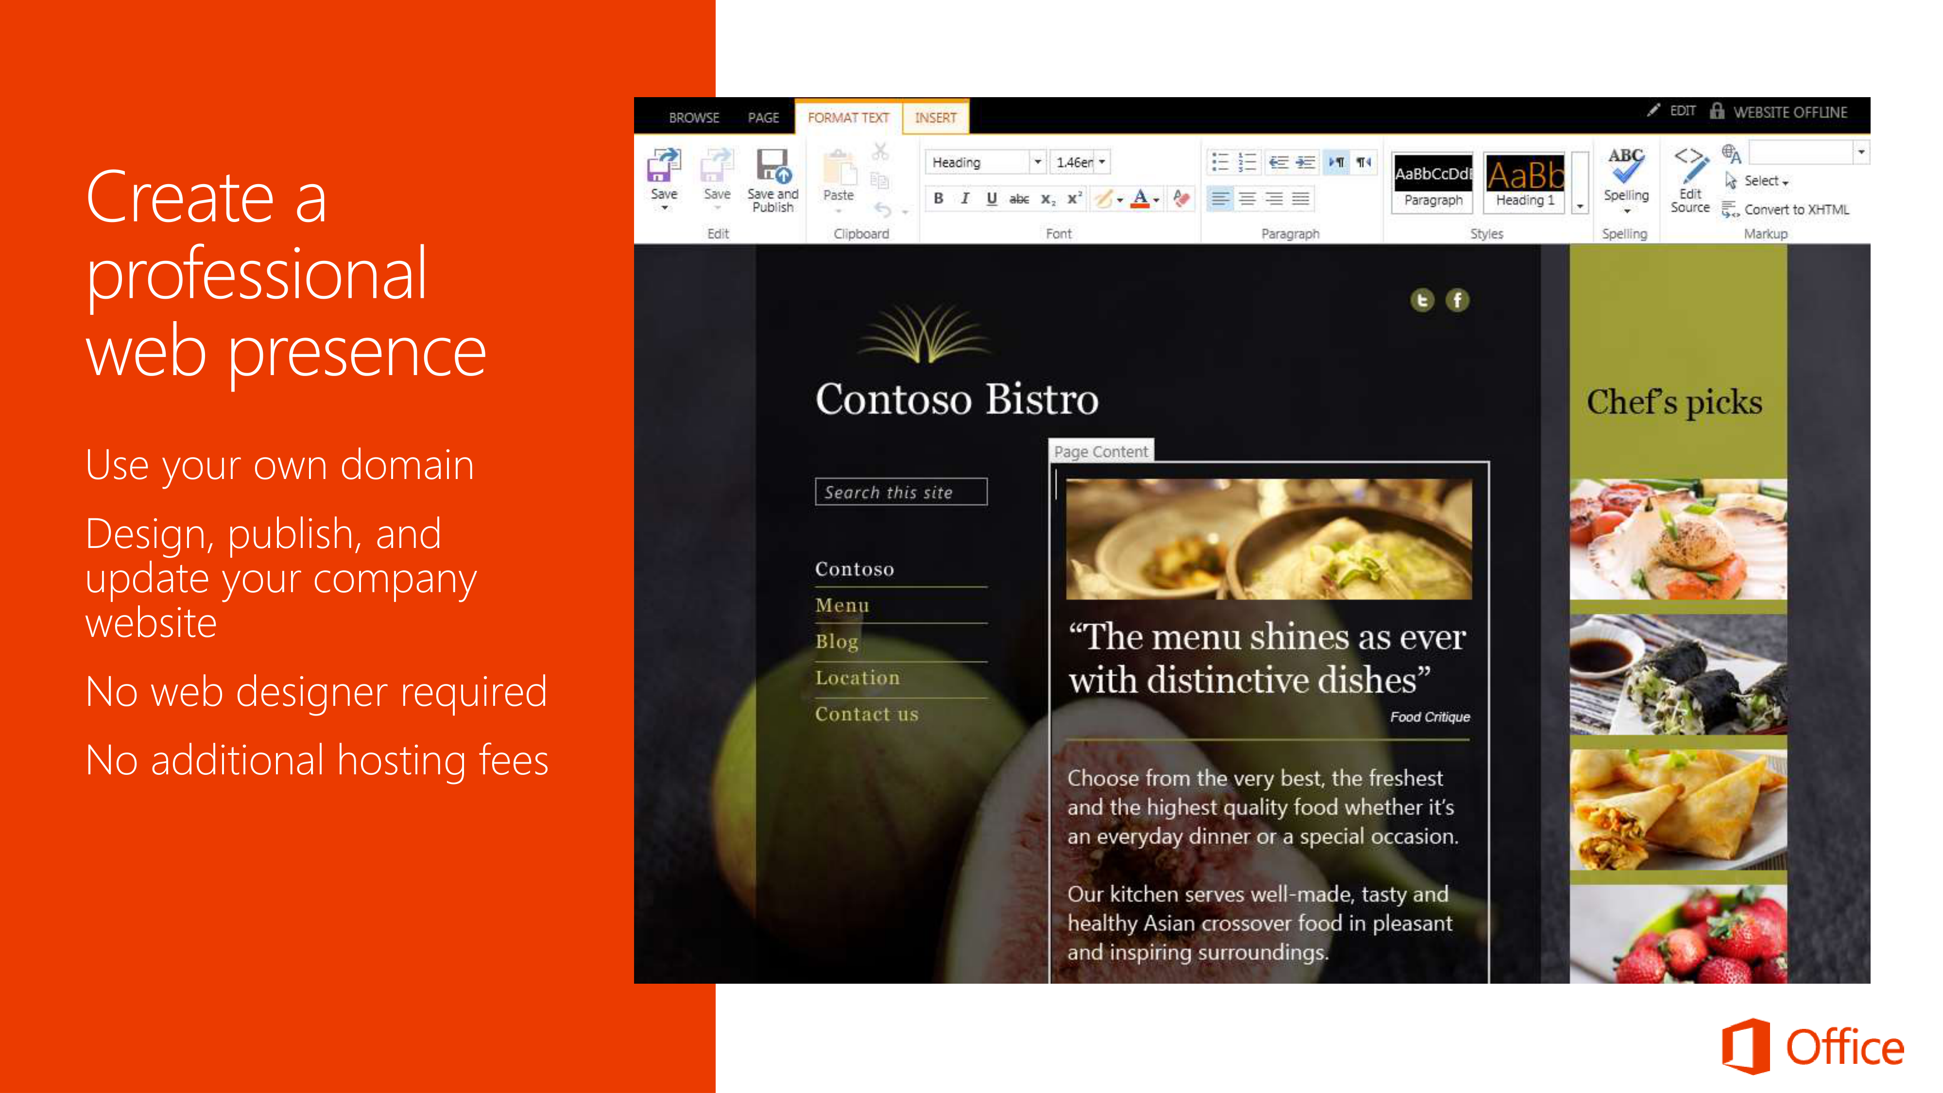Click the Cut scissors icon

click(x=880, y=152)
